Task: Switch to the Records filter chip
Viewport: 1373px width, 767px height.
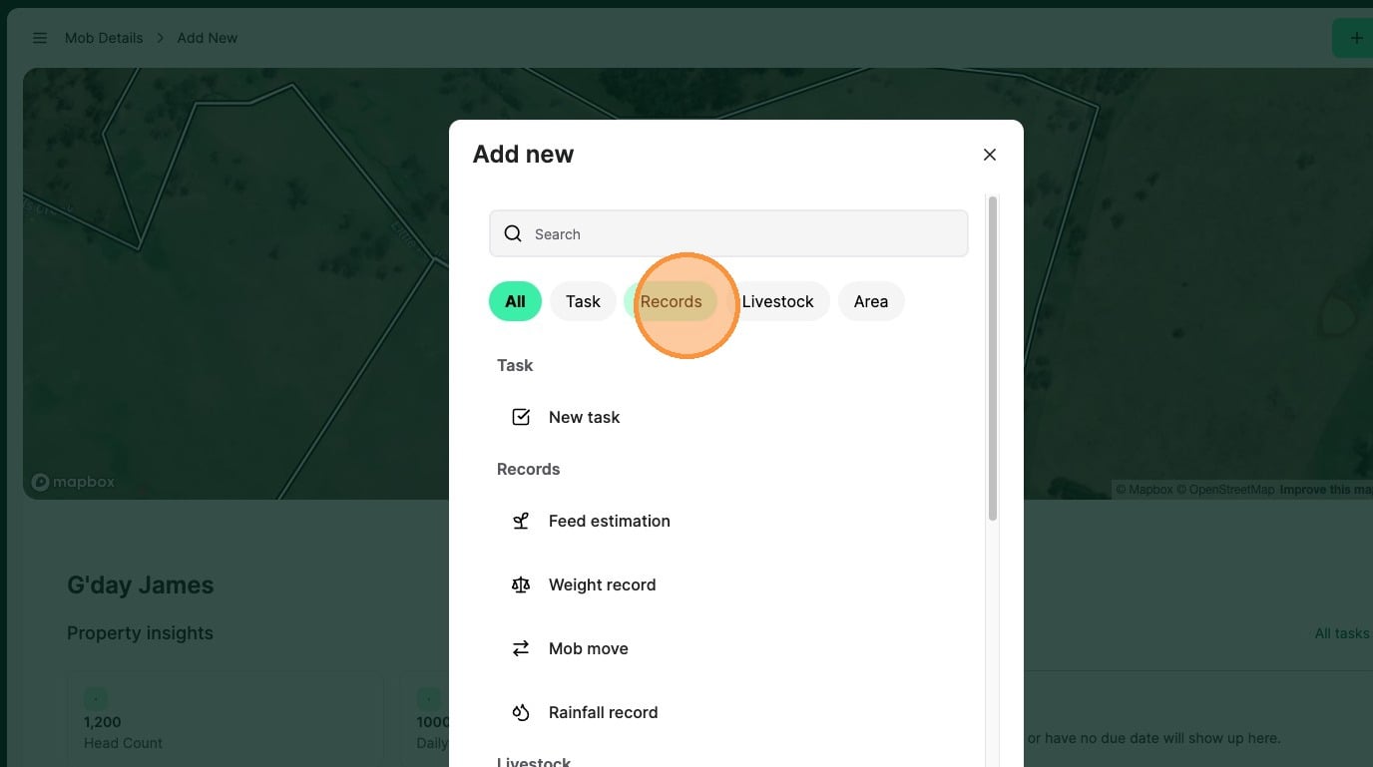Action: click(x=671, y=301)
